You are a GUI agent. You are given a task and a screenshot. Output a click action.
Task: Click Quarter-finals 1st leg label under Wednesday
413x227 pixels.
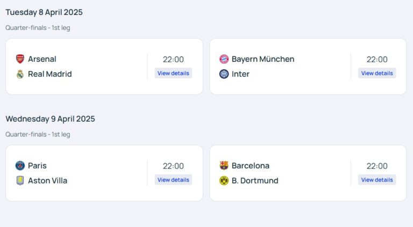coord(38,135)
